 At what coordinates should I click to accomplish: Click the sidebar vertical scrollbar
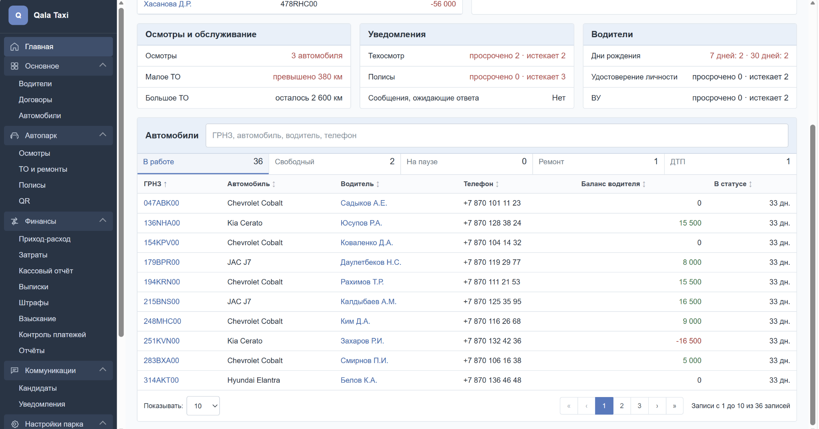(x=121, y=173)
